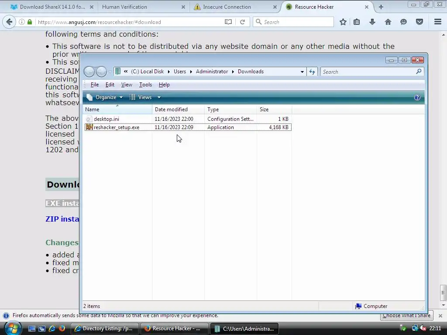
Task: Switch to Human Verification tab
Action: pos(124,7)
